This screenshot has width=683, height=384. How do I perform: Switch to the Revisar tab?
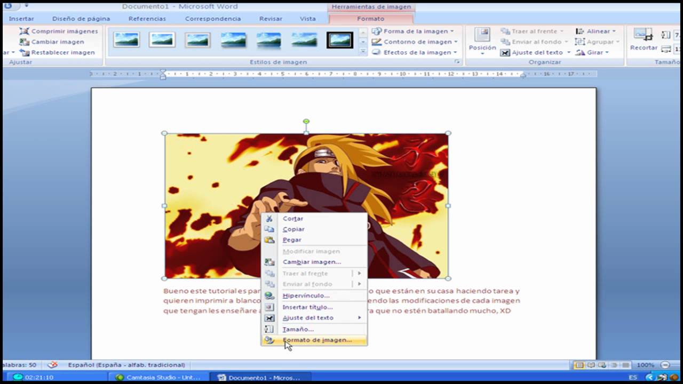pyautogui.click(x=271, y=19)
